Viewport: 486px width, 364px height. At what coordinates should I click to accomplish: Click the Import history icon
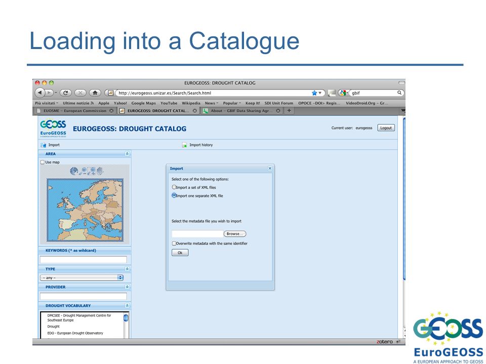pyautogui.click(x=184, y=145)
